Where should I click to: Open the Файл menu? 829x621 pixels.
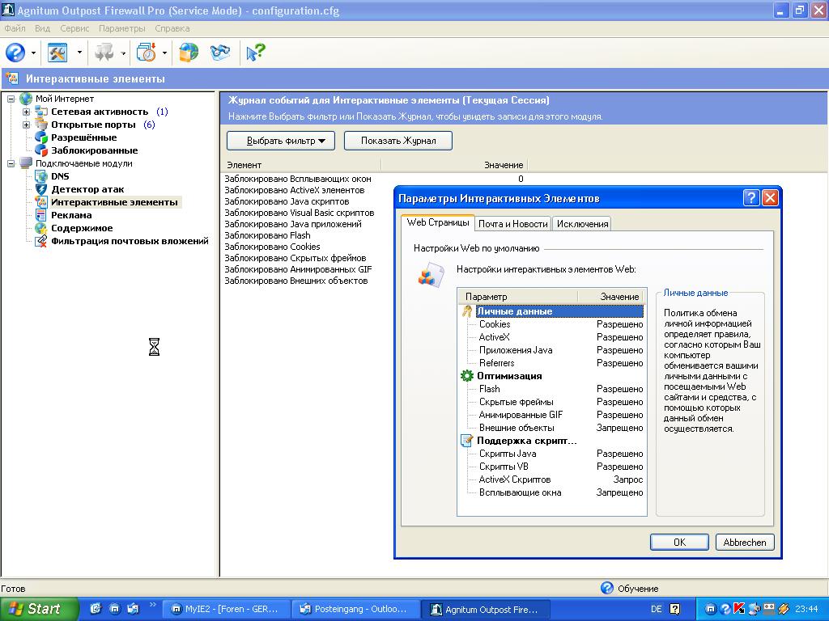(15, 28)
